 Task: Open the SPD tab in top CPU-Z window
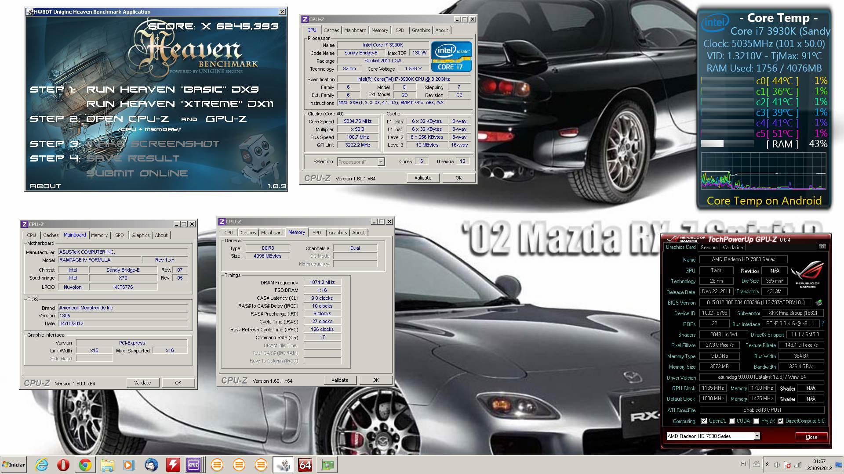[400, 30]
